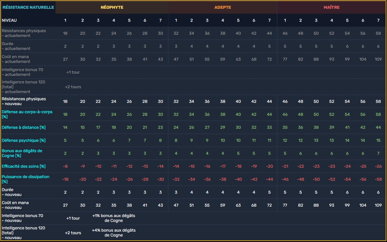Click 58 in 'Défense au corps-à-corps [%]' row
387x242 pixels.
click(378, 114)
